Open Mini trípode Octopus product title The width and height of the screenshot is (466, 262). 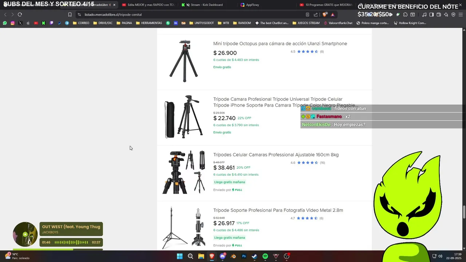coord(280,44)
